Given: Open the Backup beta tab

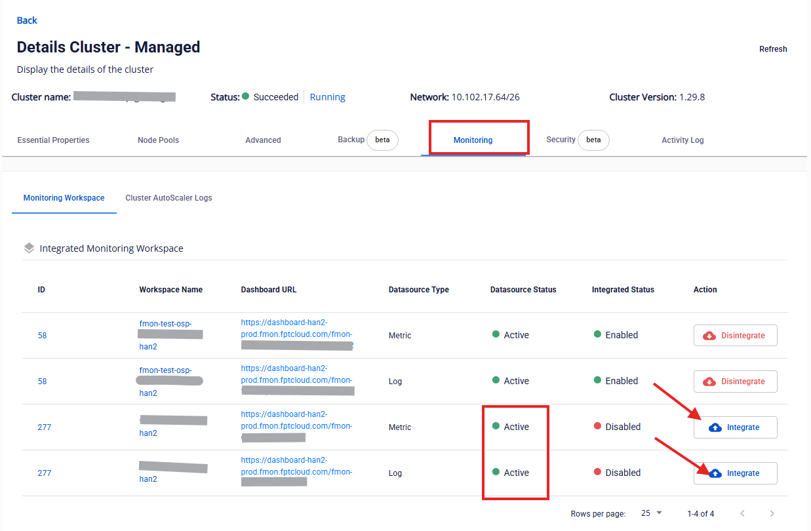Looking at the screenshot, I should pos(367,140).
